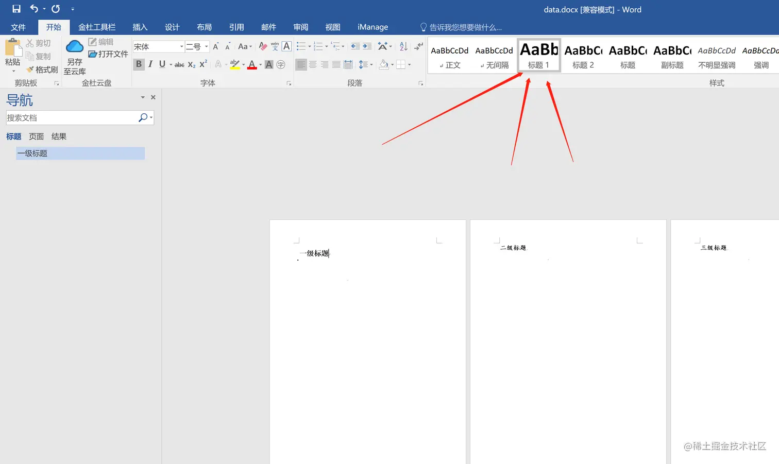Toggle bold formatting
779x464 pixels.
[139, 64]
